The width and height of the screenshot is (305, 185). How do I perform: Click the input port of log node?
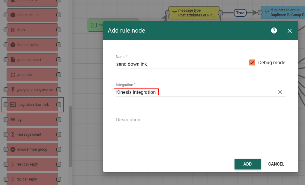6,120
